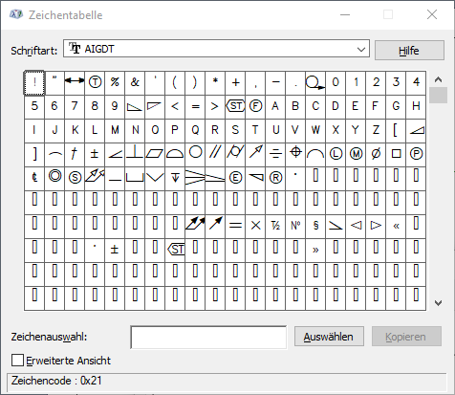Click the Hilfe button
The image size is (455, 395).
pos(409,51)
